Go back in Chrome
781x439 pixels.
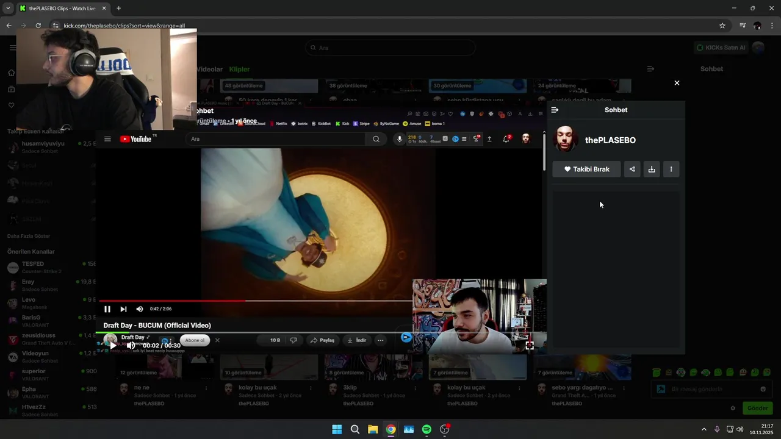coord(9,26)
